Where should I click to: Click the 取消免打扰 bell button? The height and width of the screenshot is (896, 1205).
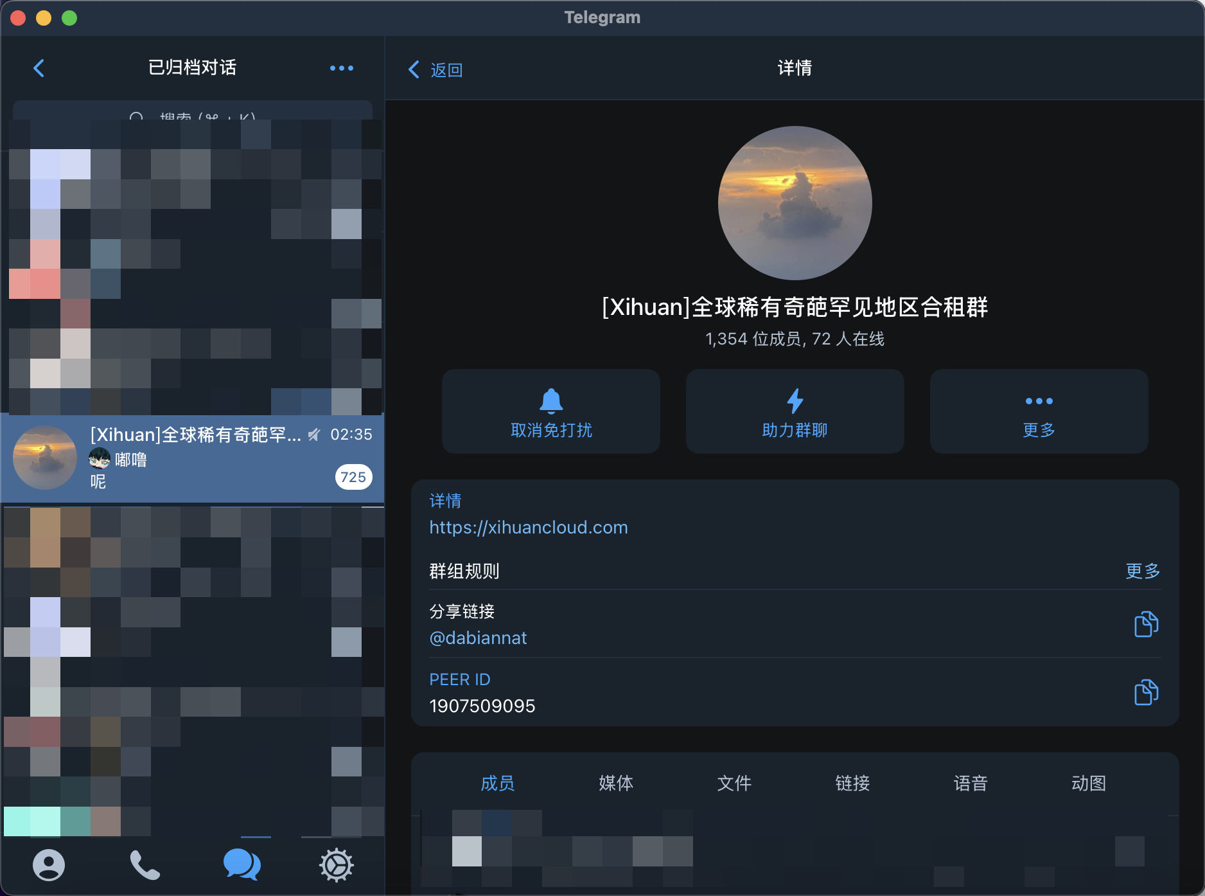[x=551, y=411]
